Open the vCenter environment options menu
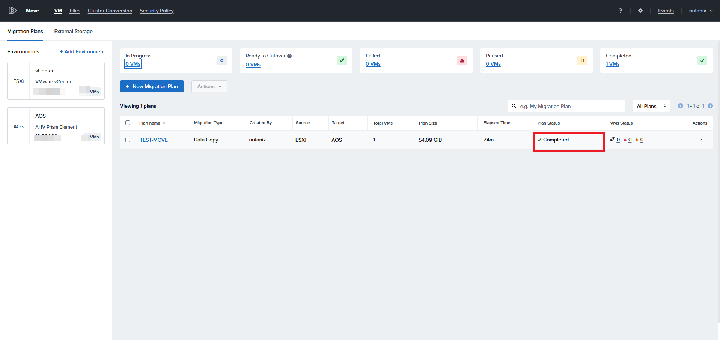Image resolution: width=720 pixels, height=340 pixels. (x=101, y=68)
